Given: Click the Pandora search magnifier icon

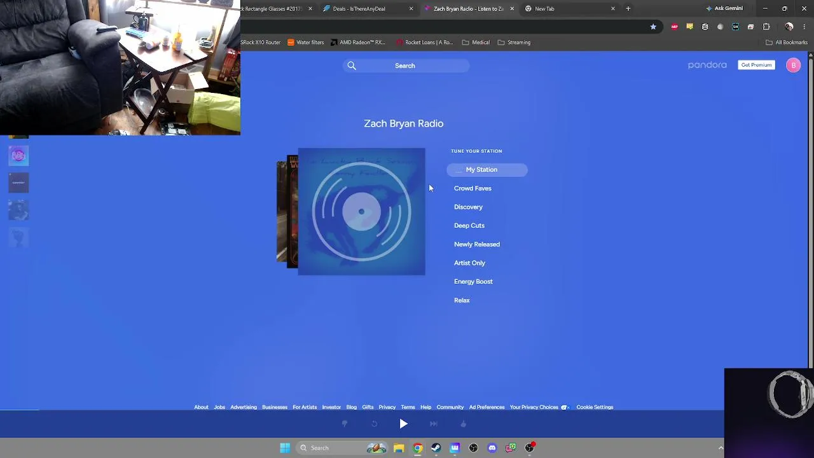Looking at the screenshot, I should click(352, 66).
